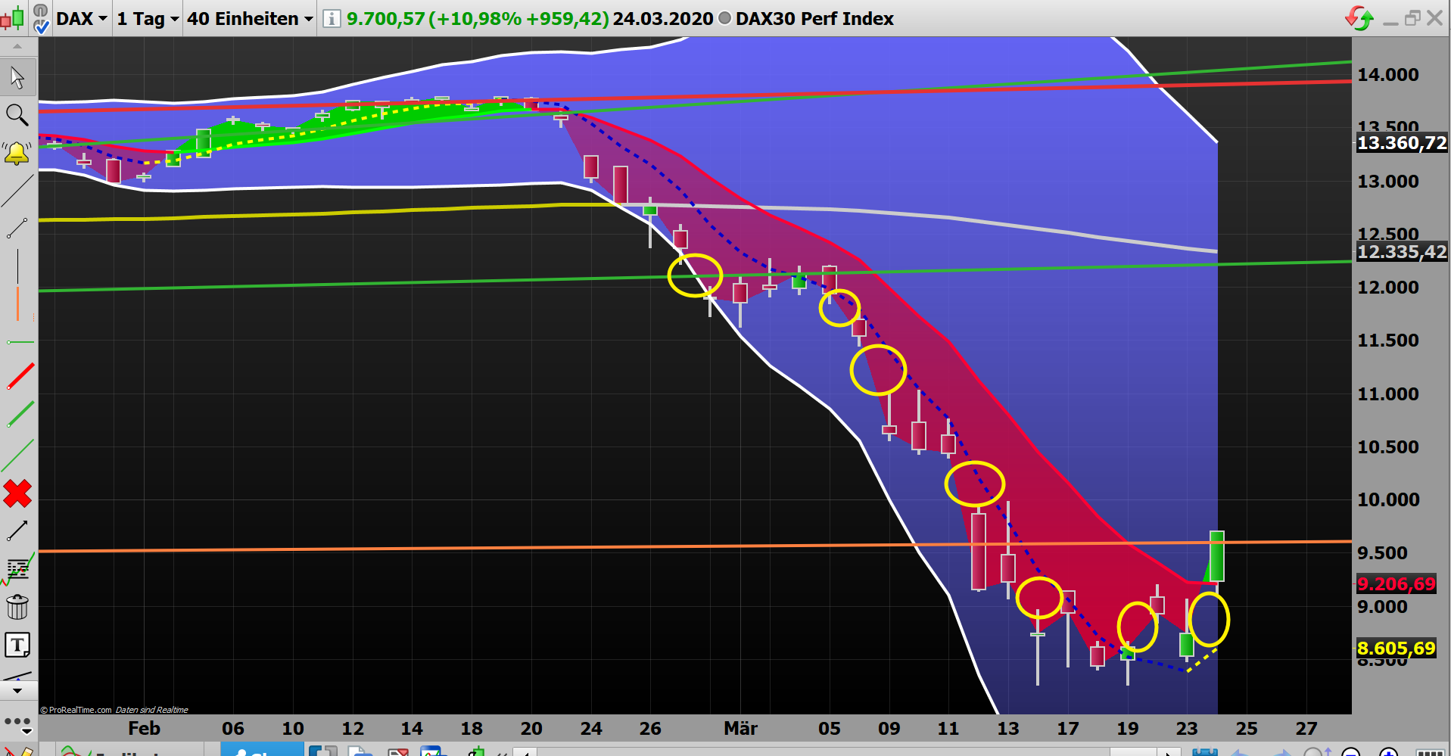This screenshot has width=1451, height=756.
Task: Select the arrow drawing tool
Action: click(x=17, y=531)
